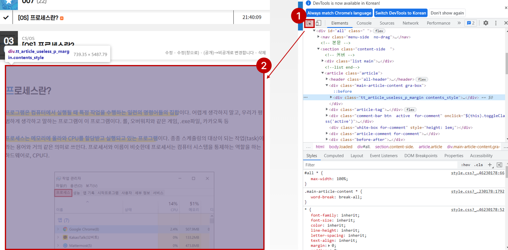This screenshot has width=508, height=250.
Task: Activate the element inspector picker icon
Action: point(309,23)
